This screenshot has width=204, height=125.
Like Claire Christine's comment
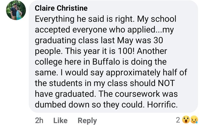tap(60, 121)
